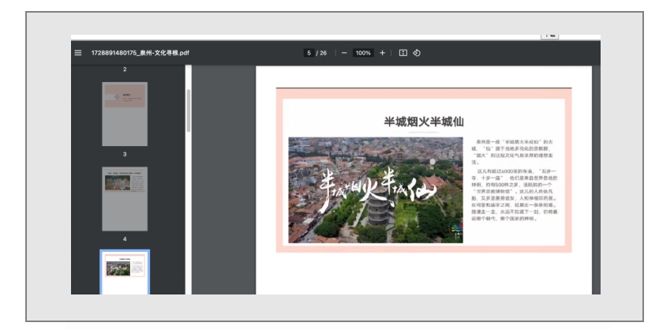Toggle the sidebar hamburger menu
Image resolution: width=659 pixels, height=330 pixels.
point(78,53)
